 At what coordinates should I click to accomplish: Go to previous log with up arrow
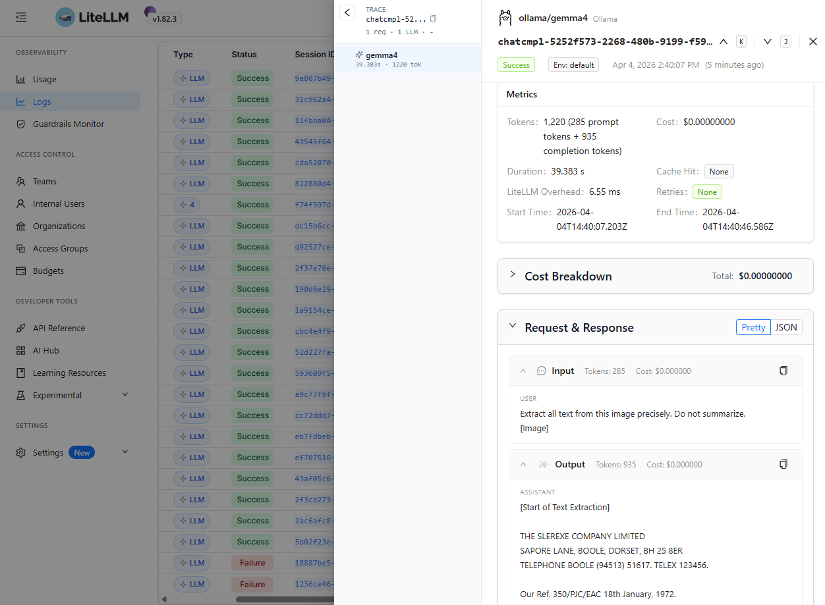724,41
